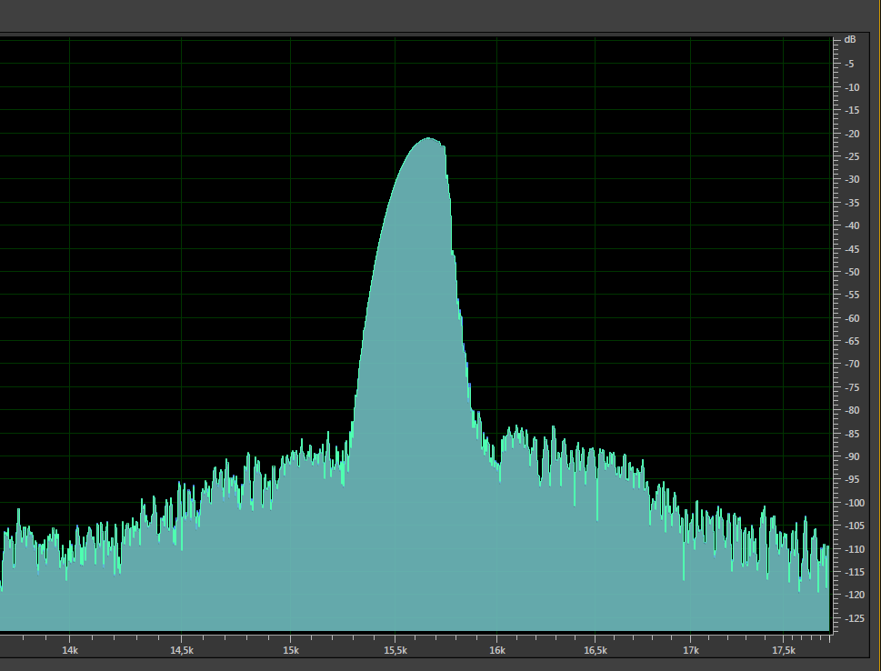Click the -30 dB scale label
The image size is (881, 671).
[852, 179]
